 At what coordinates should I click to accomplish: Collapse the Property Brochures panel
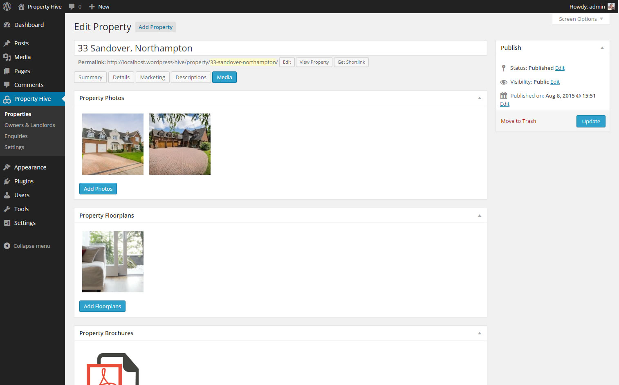[x=480, y=333]
